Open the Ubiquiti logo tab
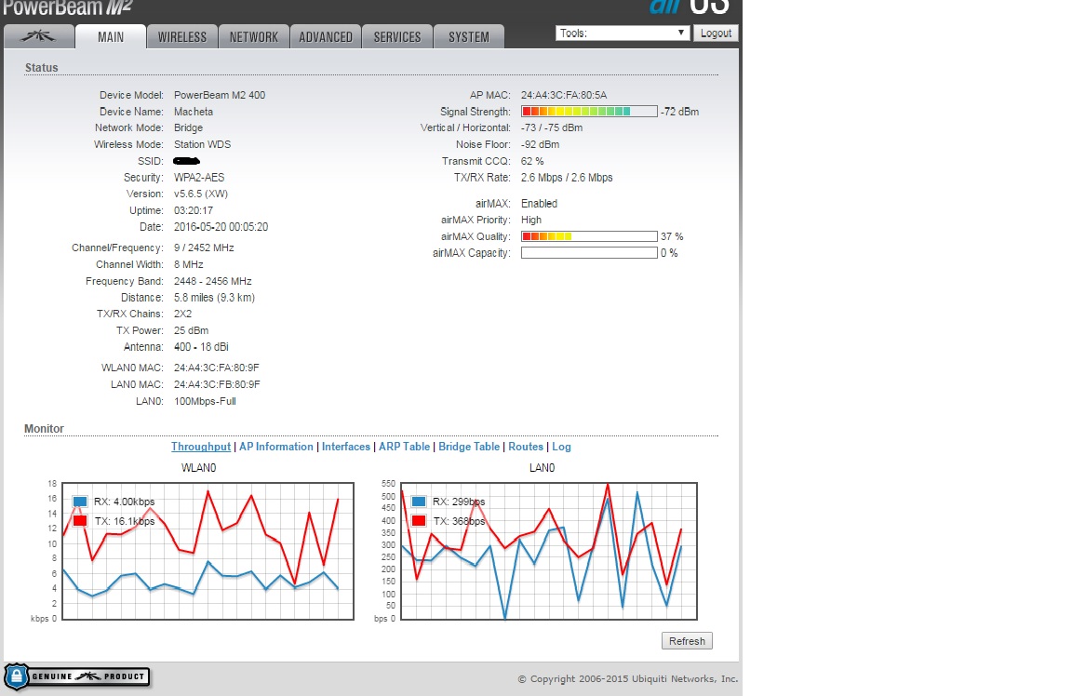 pos(39,36)
